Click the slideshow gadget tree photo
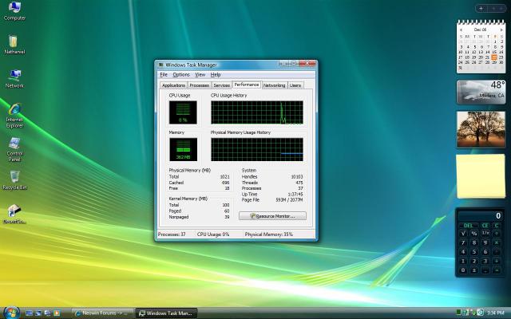 point(481,129)
